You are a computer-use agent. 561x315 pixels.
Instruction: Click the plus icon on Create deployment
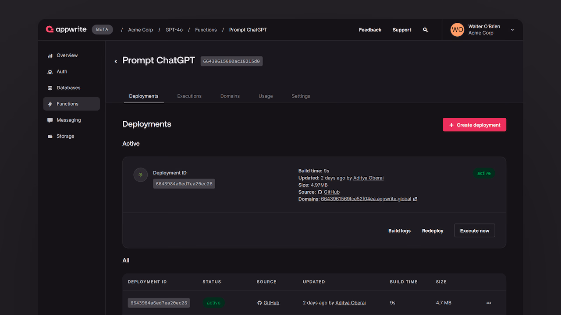point(451,125)
